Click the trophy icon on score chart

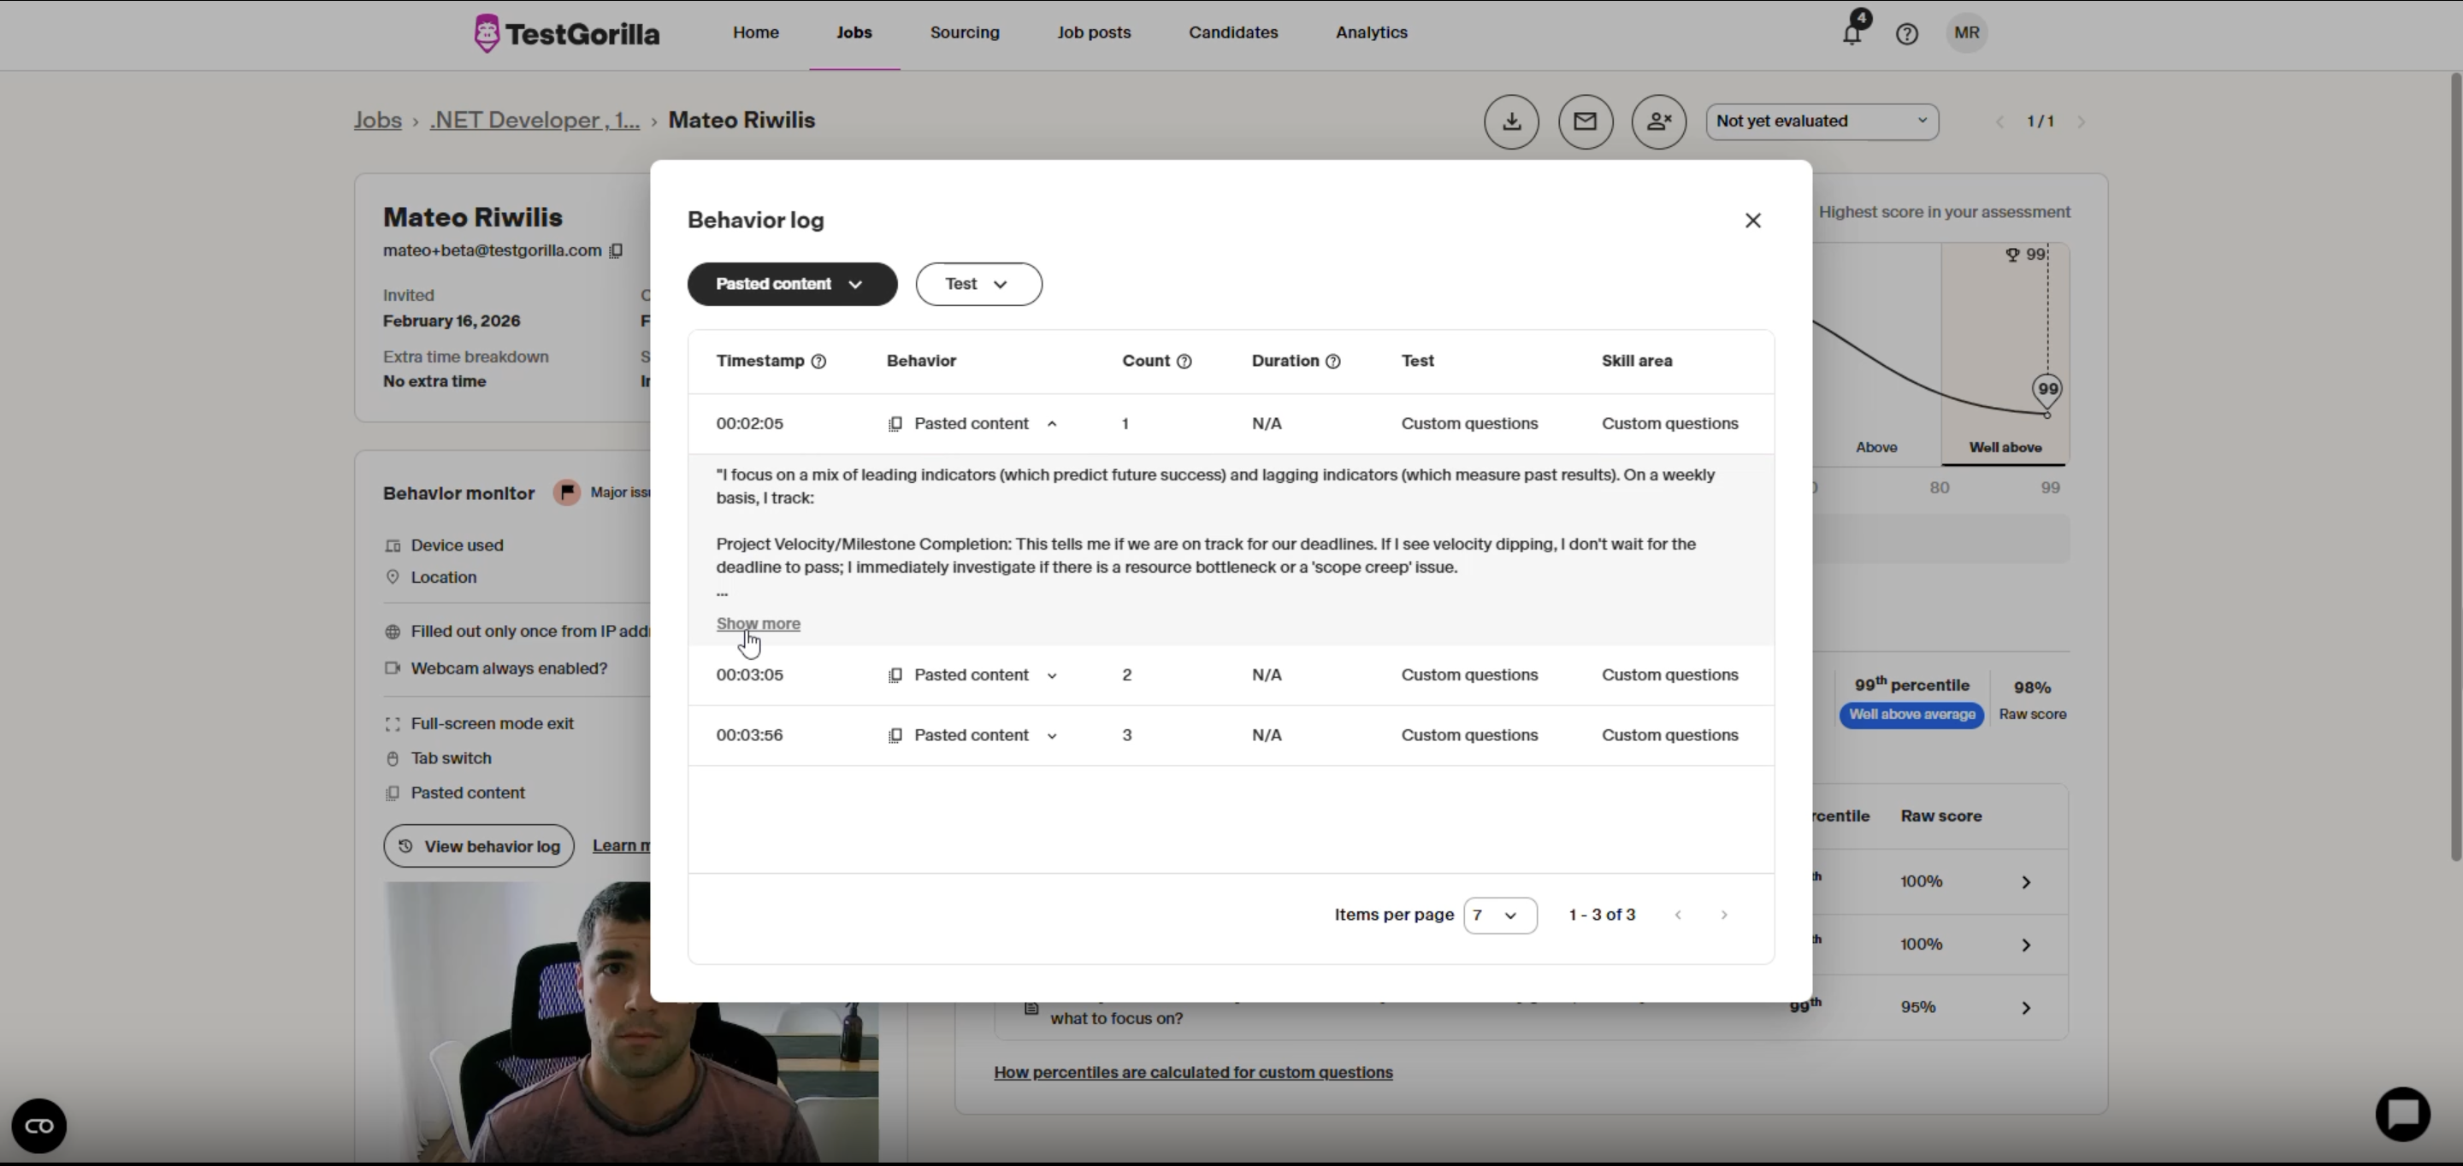tap(2012, 256)
